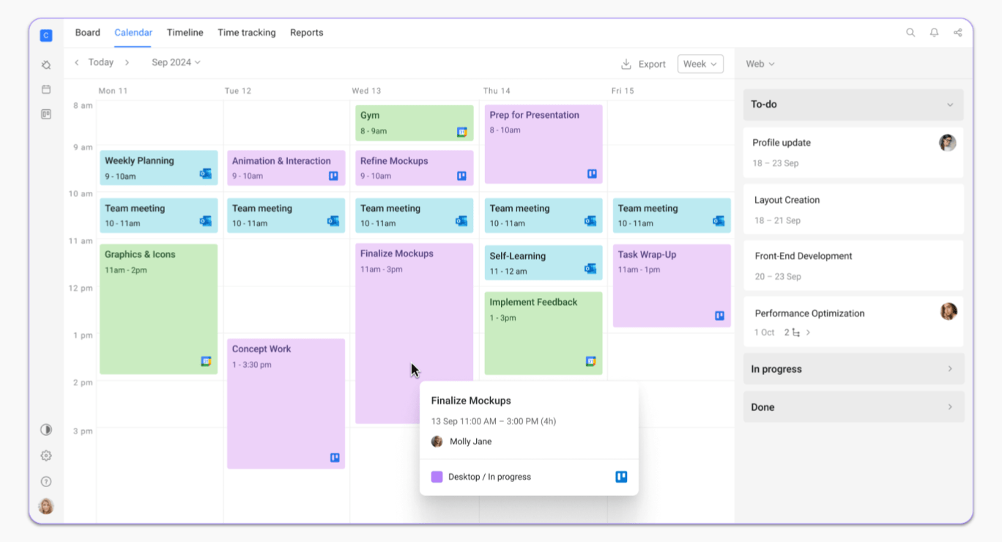Viewport: 1002px width, 542px height.
Task: Click the Today button
Action: click(100, 62)
